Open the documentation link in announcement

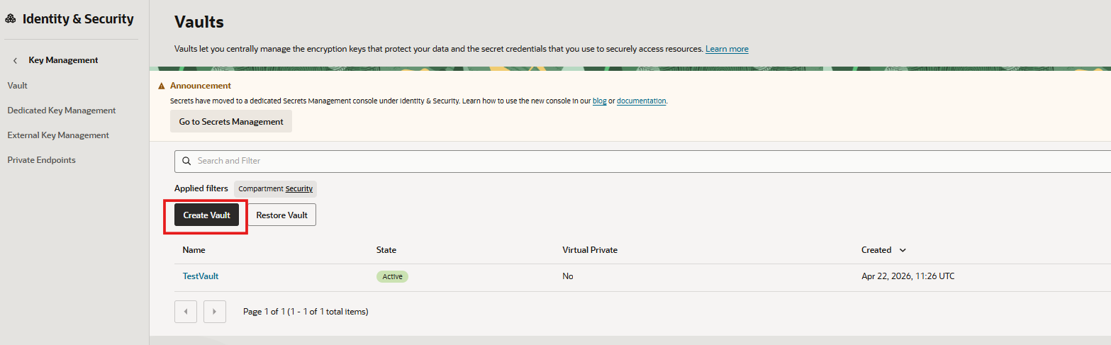[x=642, y=101]
